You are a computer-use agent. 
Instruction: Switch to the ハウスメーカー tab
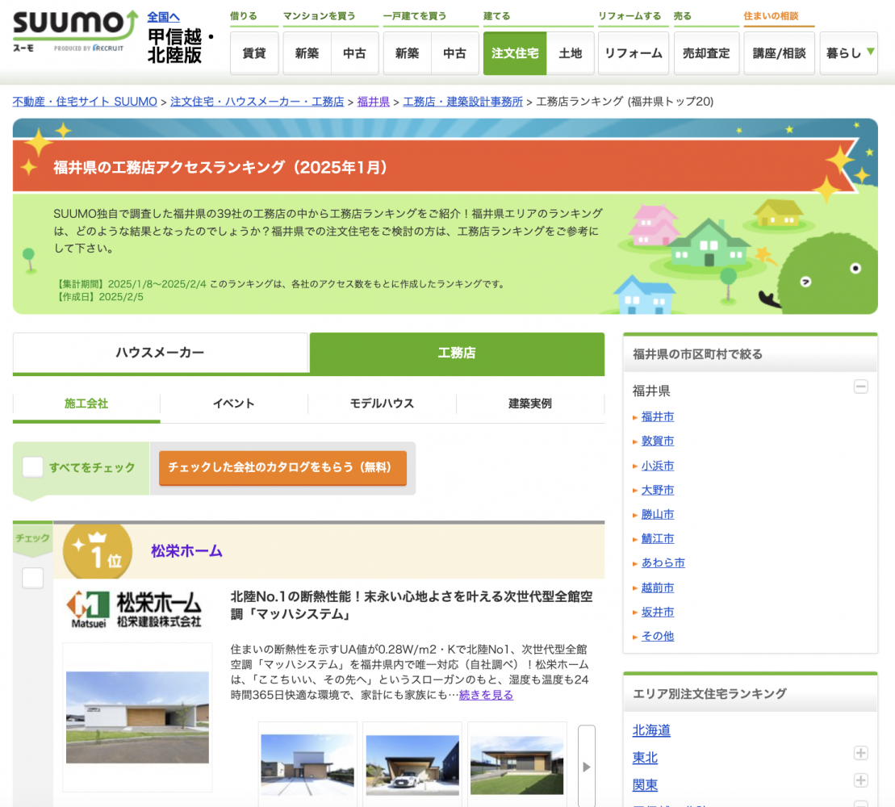point(160,353)
